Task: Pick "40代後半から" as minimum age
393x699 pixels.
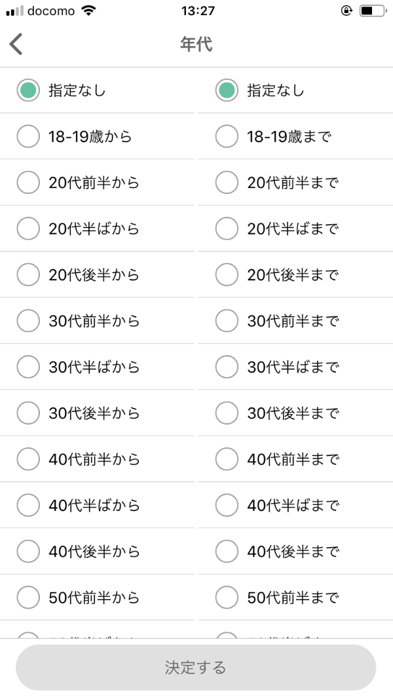Action: [28, 552]
